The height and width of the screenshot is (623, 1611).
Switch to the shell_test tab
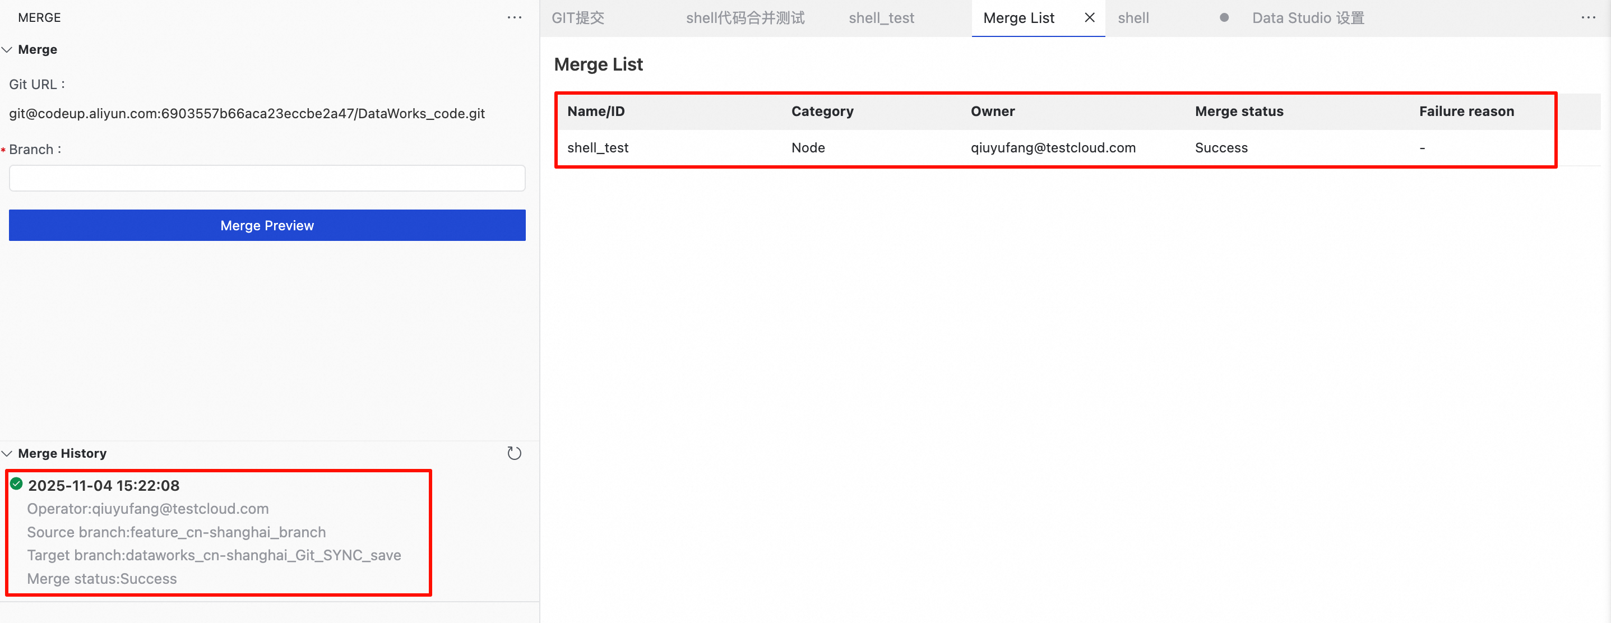(x=881, y=18)
